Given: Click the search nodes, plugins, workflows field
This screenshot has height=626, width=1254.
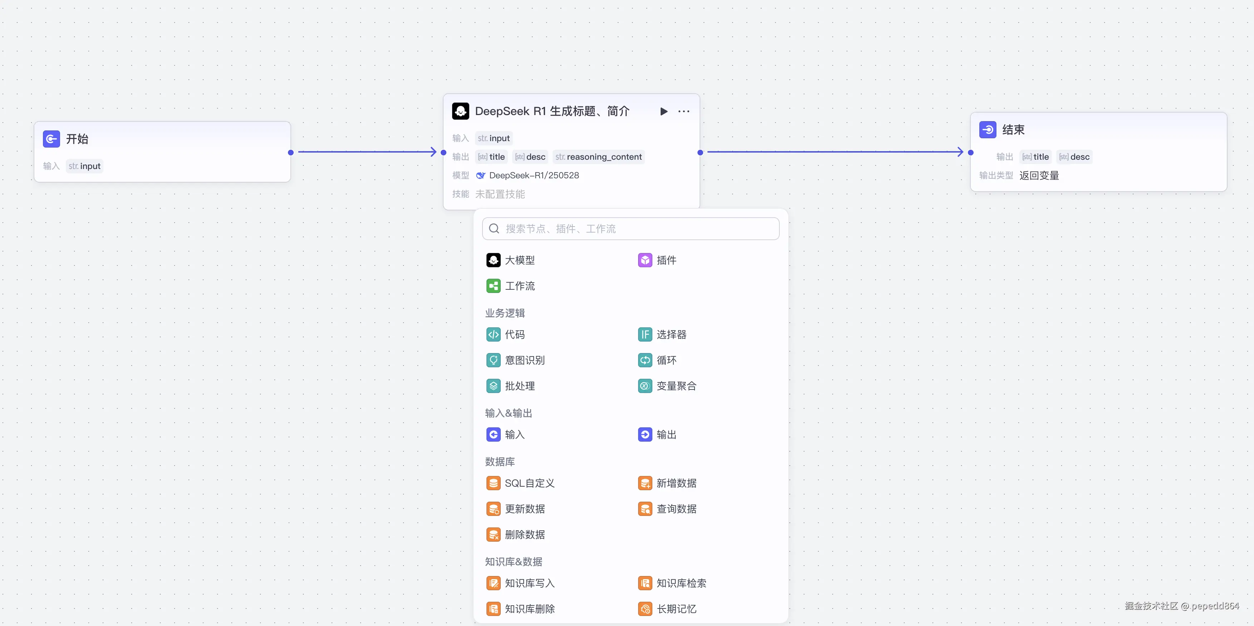Looking at the screenshot, I should pyautogui.click(x=631, y=229).
